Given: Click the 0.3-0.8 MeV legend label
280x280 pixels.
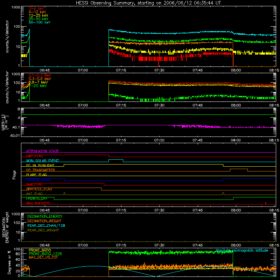Looking at the screenshot, I should [x=40, y=79].
